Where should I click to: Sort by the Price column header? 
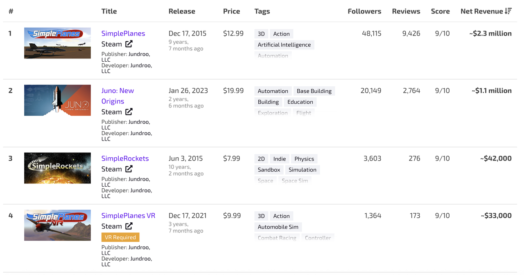(232, 11)
